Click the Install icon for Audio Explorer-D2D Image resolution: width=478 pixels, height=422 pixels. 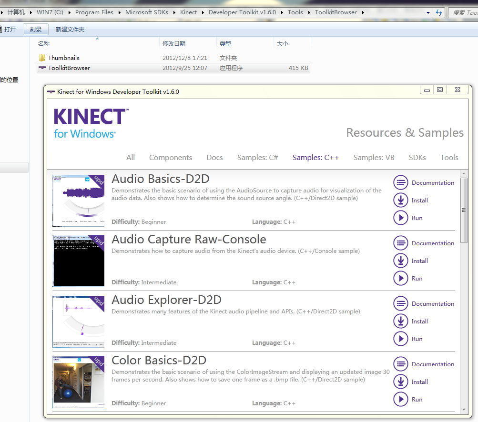[x=400, y=321]
